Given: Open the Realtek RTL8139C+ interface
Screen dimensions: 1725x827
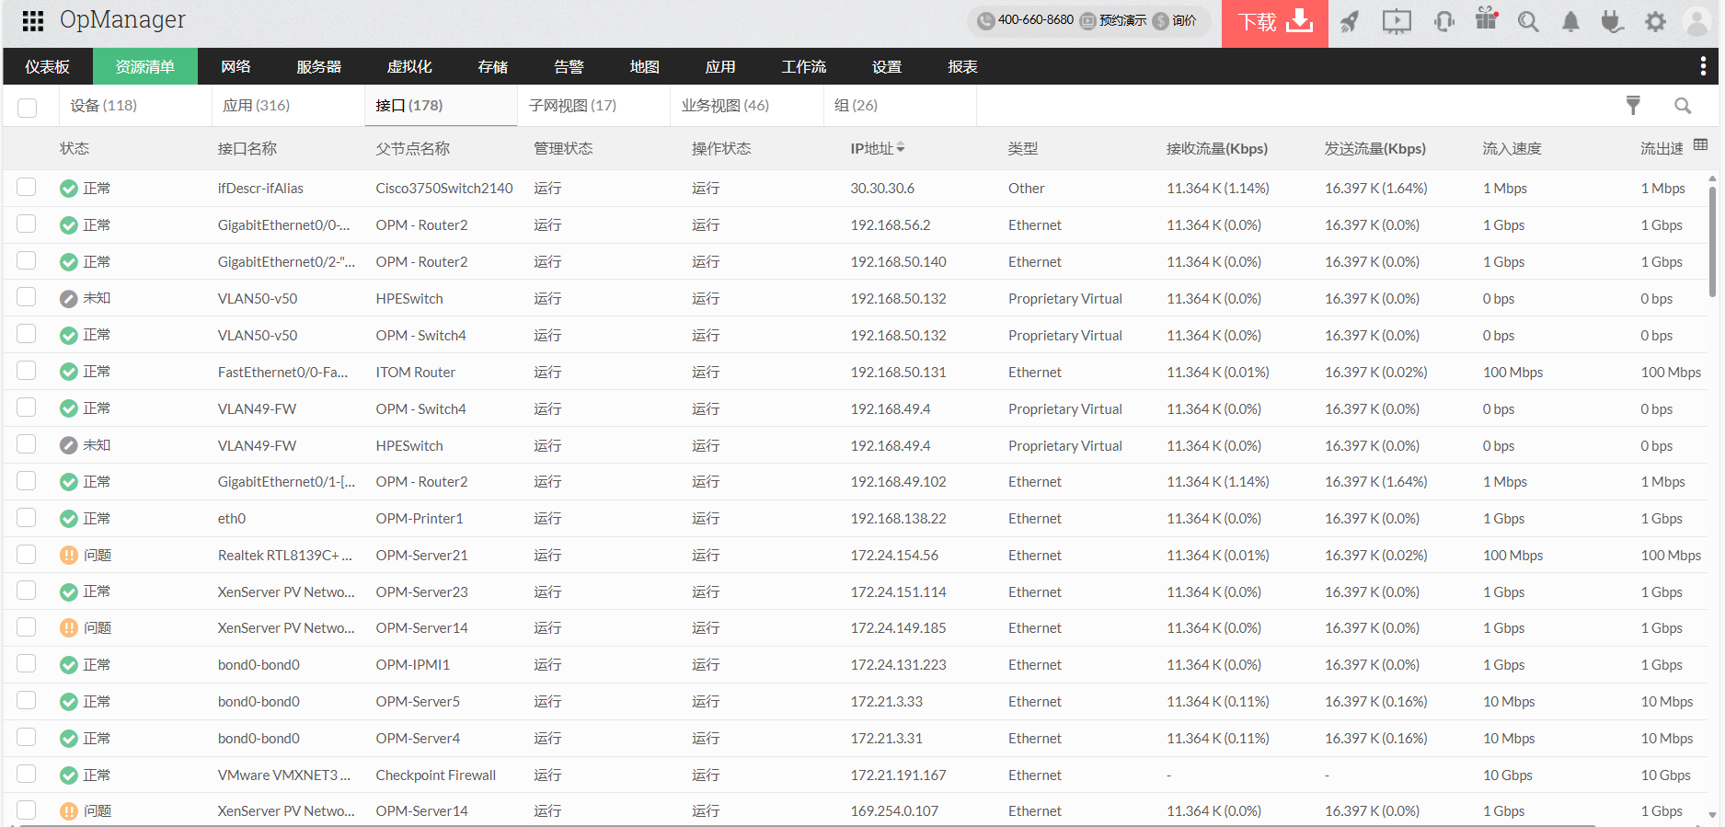Looking at the screenshot, I should coord(284,555).
